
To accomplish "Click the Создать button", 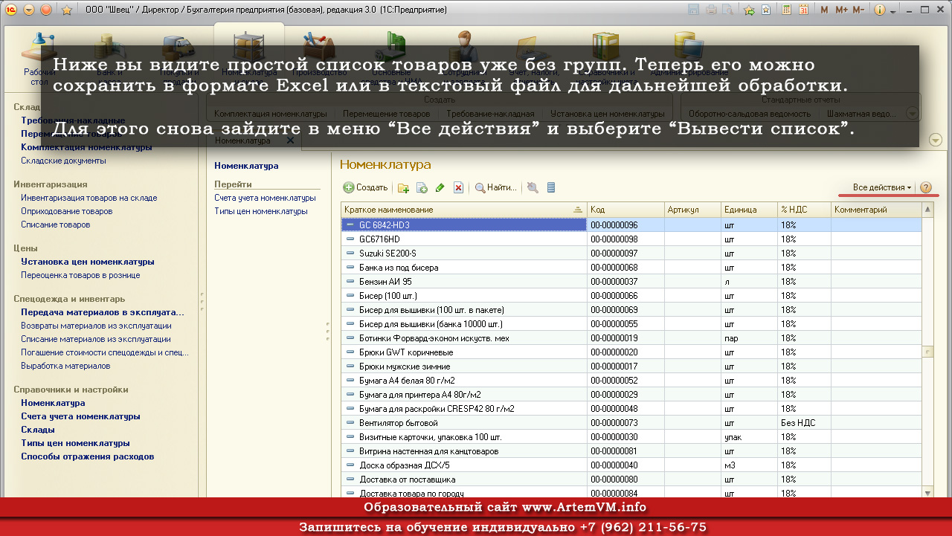I will tap(365, 187).
